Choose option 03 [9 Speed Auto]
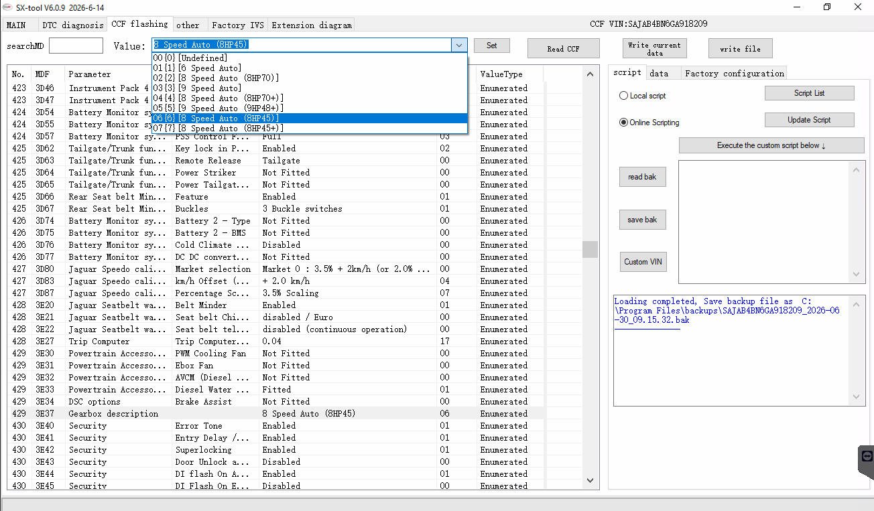Image resolution: width=874 pixels, height=511 pixels. [x=310, y=88]
